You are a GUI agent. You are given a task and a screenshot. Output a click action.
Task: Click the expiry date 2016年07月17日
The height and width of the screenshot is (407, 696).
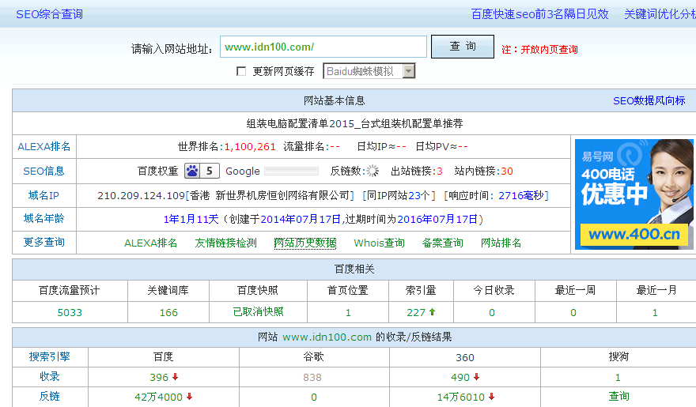click(x=437, y=219)
